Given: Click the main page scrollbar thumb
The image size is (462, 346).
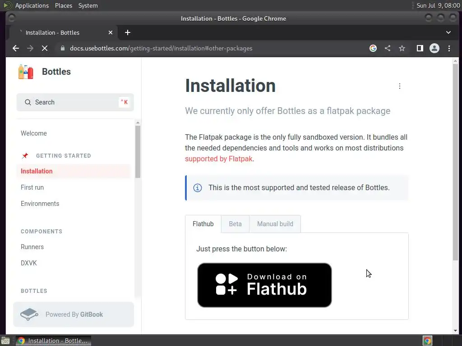Looking at the screenshot, I should [x=456, y=162].
